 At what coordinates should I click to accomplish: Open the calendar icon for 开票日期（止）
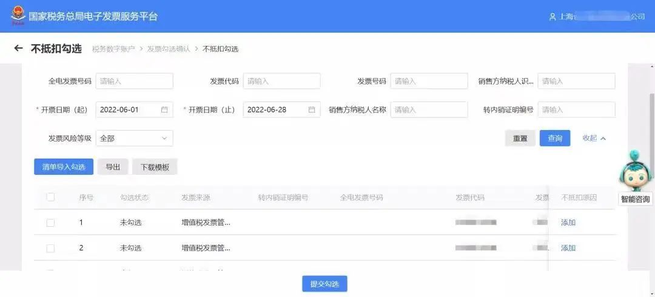tap(312, 110)
